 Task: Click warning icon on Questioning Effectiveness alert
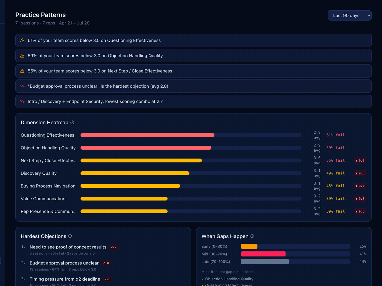click(22, 40)
